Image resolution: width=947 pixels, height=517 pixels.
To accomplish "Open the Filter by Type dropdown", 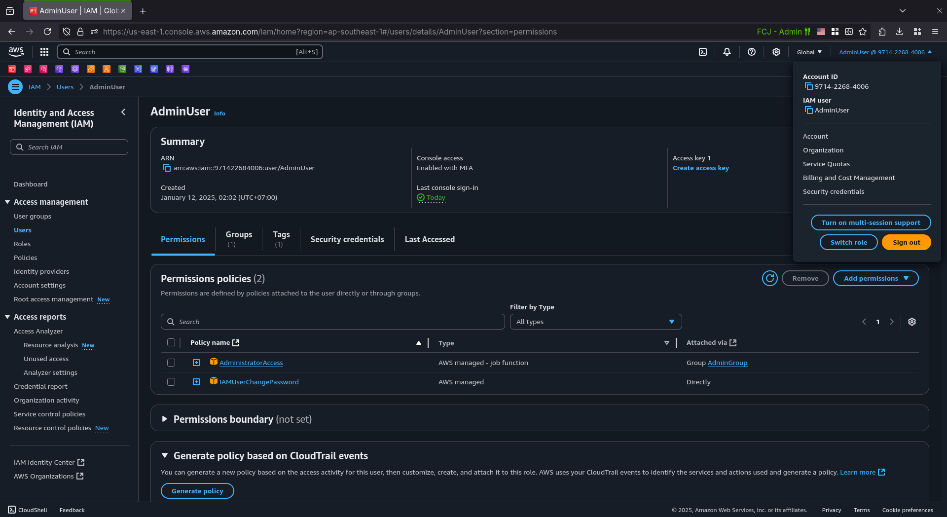I will click(596, 322).
